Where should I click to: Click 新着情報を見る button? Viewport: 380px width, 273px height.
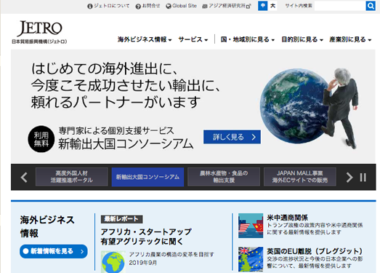click(54, 251)
